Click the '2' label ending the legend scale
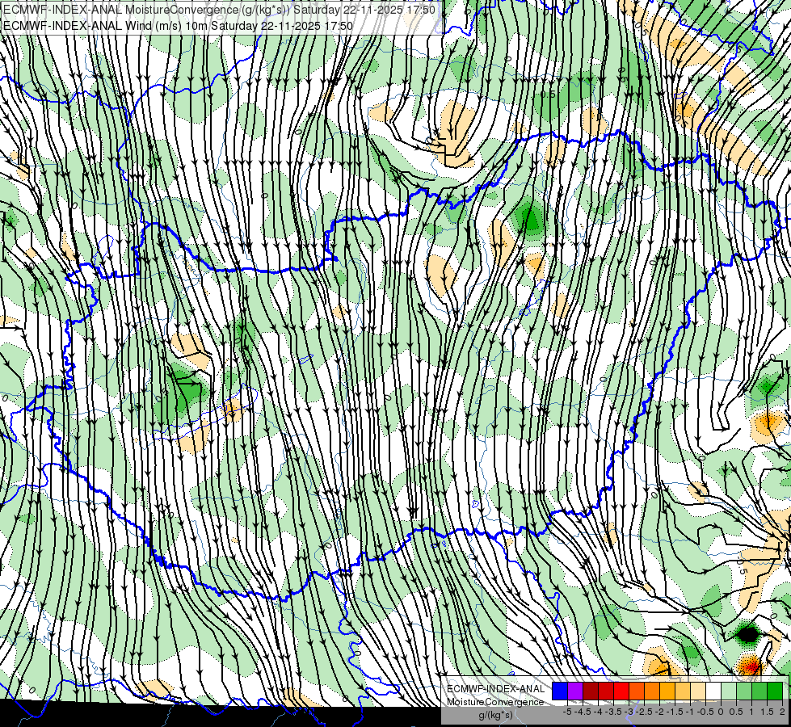The height and width of the screenshot is (727, 791). click(x=782, y=712)
